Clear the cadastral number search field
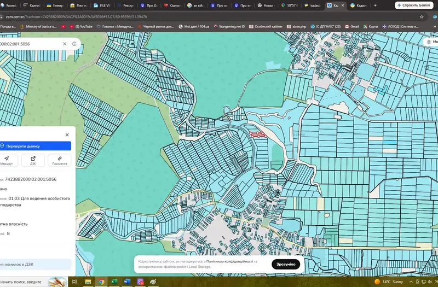Image resolution: width=438 pixels, height=287 pixels. [65, 44]
